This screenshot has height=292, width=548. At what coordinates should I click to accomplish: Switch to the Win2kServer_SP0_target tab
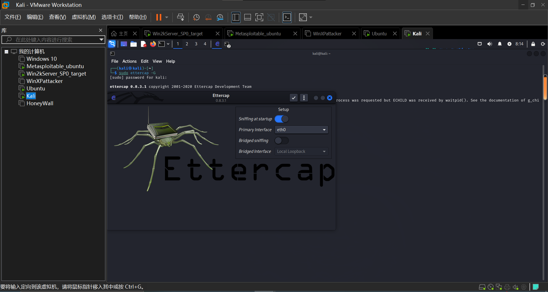pyautogui.click(x=182, y=34)
